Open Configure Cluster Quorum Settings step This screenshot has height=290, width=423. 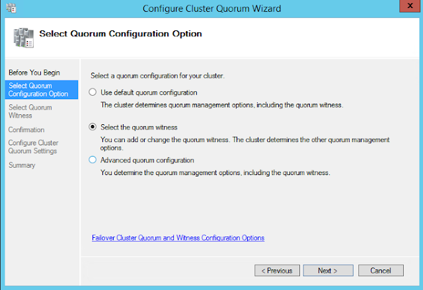(x=33, y=147)
